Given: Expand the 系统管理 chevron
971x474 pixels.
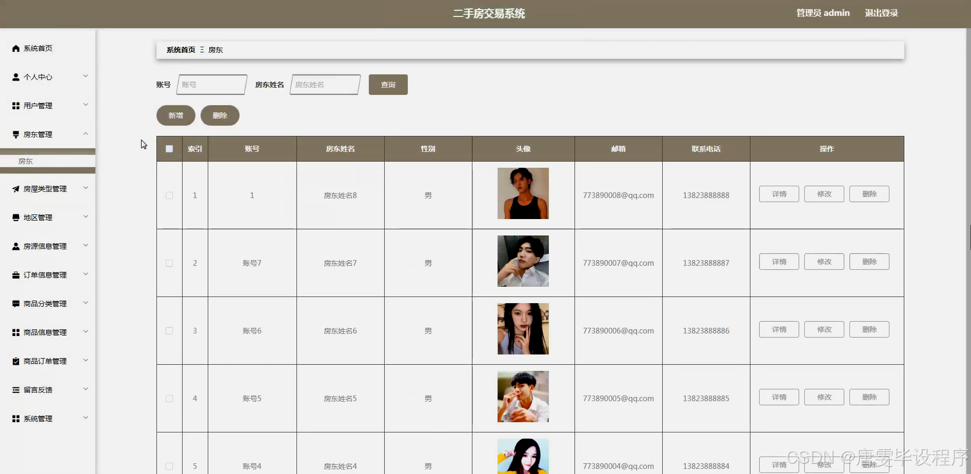Looking at the screenshot, I should point(86,418).
